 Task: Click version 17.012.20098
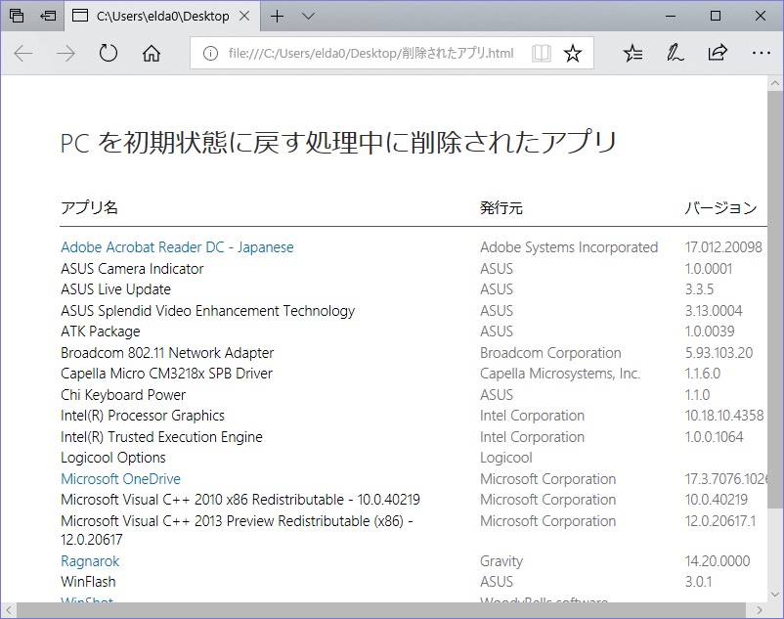[723, 247]
